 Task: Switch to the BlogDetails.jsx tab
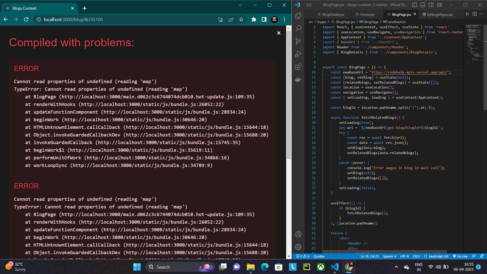point(333,14)
